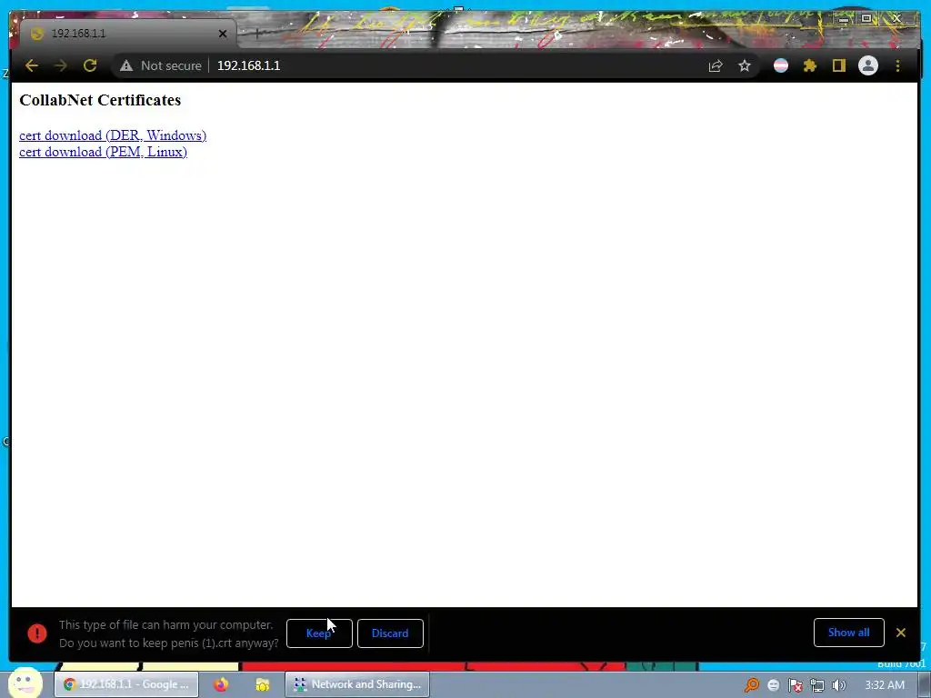Discard the dangerous download
Screen dimensions: 931x698
click(x=390, y=633)
